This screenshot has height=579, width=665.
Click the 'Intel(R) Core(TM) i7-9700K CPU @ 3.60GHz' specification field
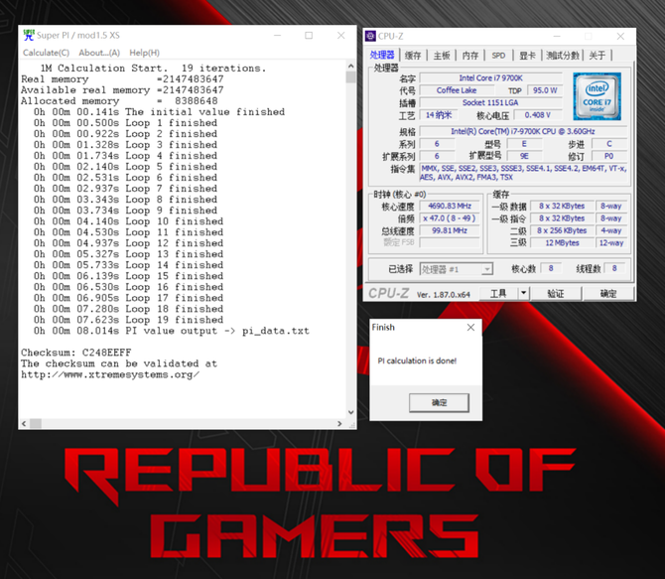(522, 131)
